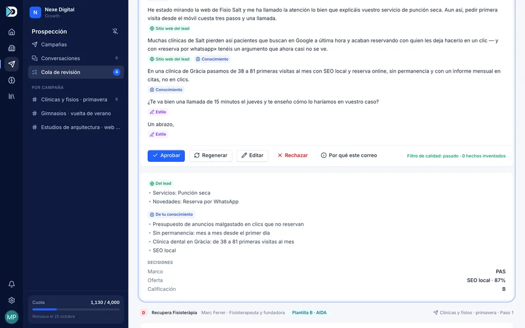Click the hash icon beside Estudios de arquitectura
525x328 pixels.
(34, 127)
